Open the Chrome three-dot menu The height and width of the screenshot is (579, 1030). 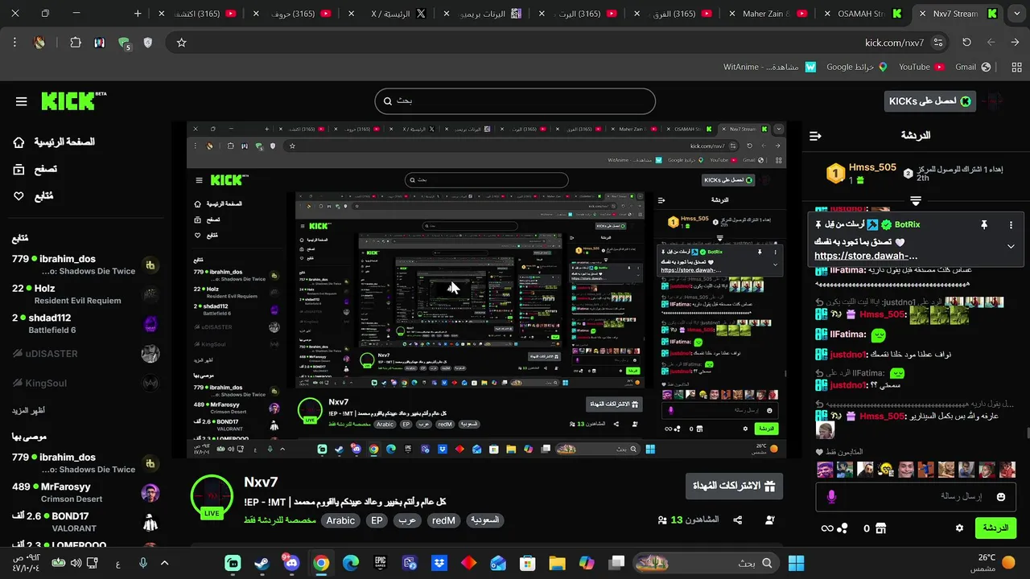[14, 43]
